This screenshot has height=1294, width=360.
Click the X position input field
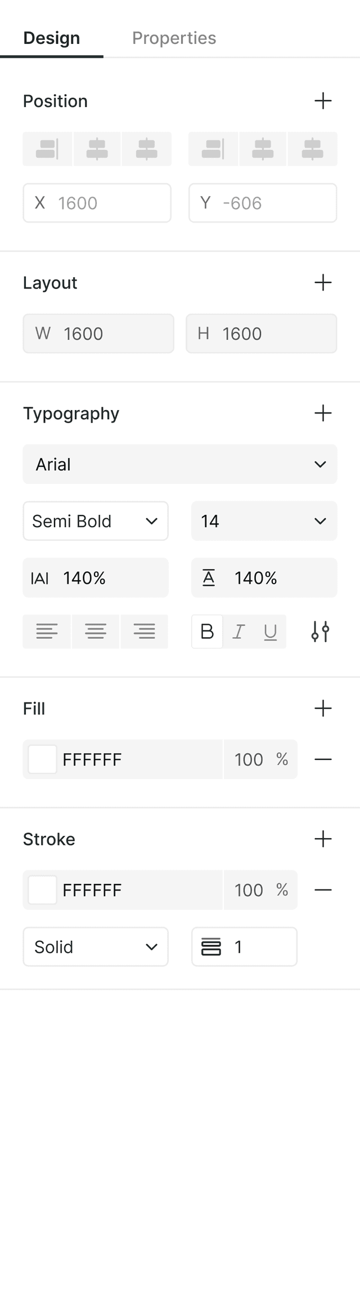[x=97, y=203]
